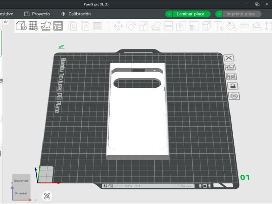Add a new plate with grid icon
Image resolution: width=272 pixels, height=204 pixels.
click(33, 26)
